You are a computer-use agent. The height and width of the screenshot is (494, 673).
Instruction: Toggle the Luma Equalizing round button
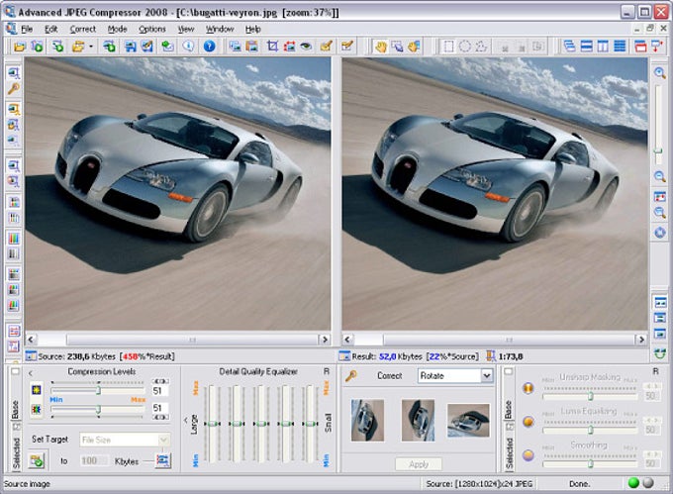pos(528,421)
